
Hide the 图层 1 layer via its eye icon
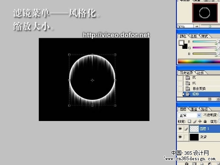(x=180, y=128)
